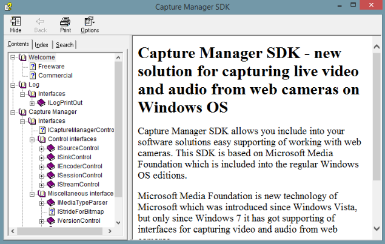Click the ISinkControl purple book icon

[x=51, y=157]
